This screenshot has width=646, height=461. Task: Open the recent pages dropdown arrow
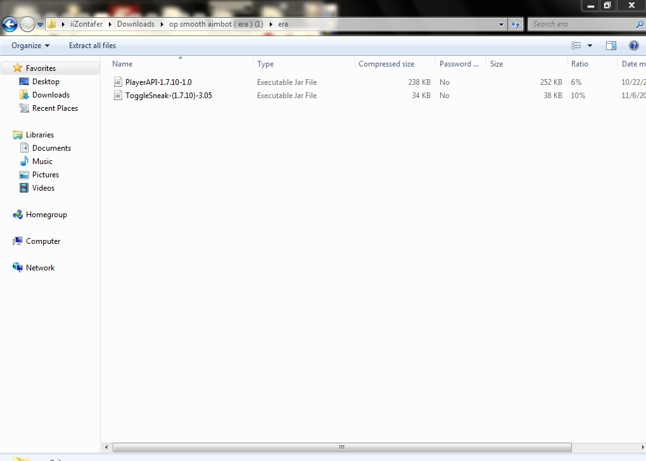pos(40,24)
